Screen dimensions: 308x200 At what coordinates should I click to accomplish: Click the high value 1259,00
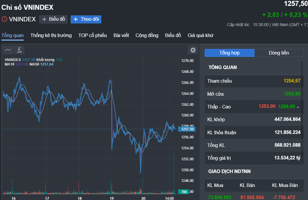pyautogui.click(x=287, y=107)
